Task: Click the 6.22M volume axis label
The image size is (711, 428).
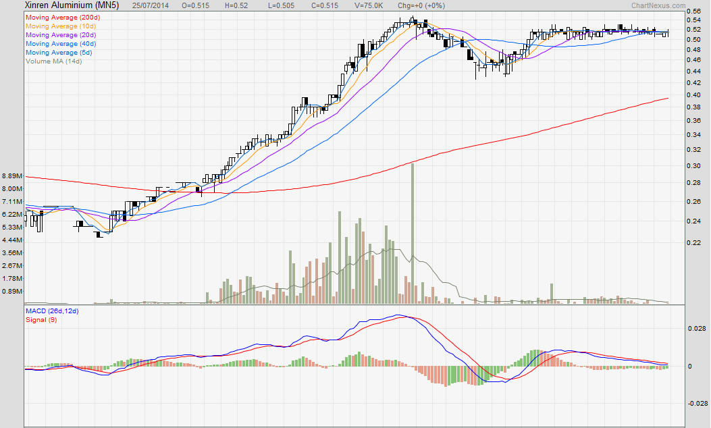Action: (x=12, y=214)
